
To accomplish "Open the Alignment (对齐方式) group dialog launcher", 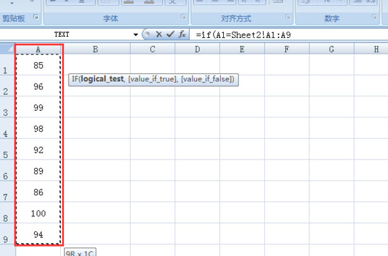I will [288, 17].
